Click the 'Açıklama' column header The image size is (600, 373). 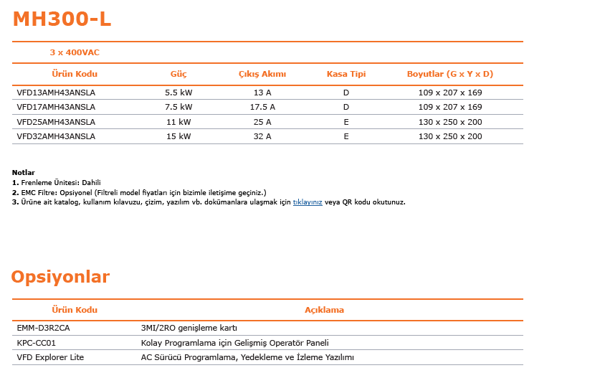325,310
